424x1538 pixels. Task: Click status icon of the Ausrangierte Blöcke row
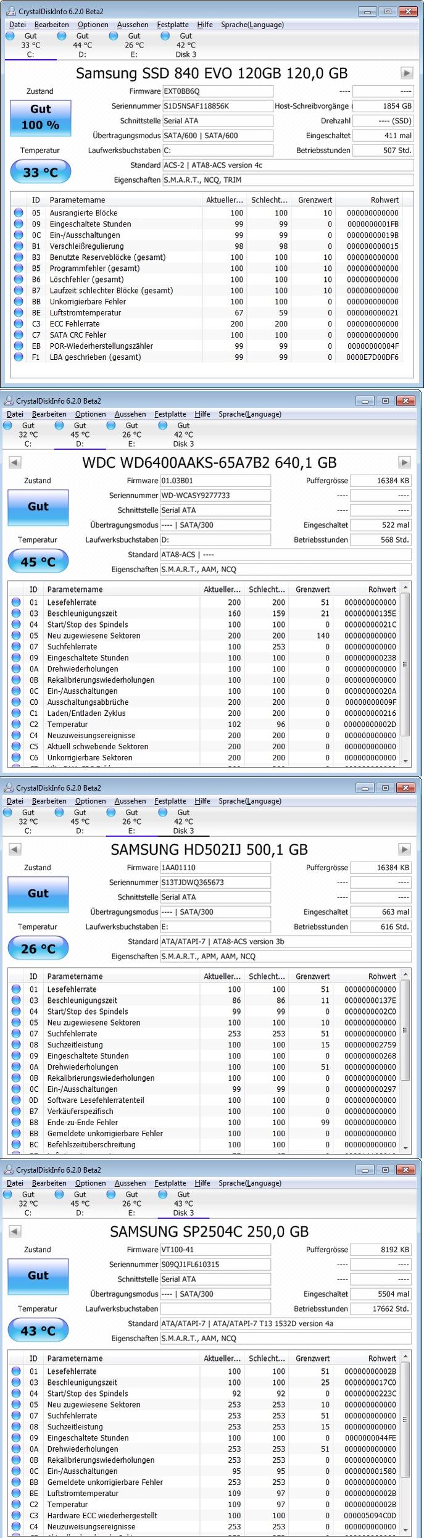(x=19, y=213)
